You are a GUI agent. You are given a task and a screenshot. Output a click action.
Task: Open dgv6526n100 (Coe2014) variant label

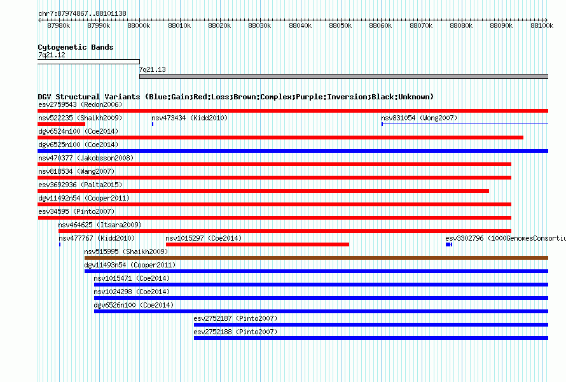point(134,305)
